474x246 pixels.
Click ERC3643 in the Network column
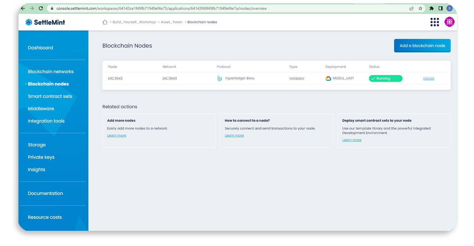point(169,79)
